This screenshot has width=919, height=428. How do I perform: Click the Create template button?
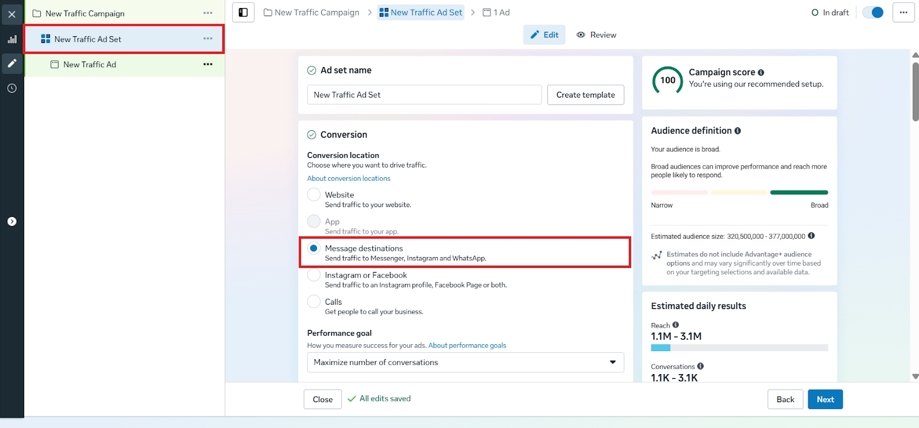coord(585,95)
